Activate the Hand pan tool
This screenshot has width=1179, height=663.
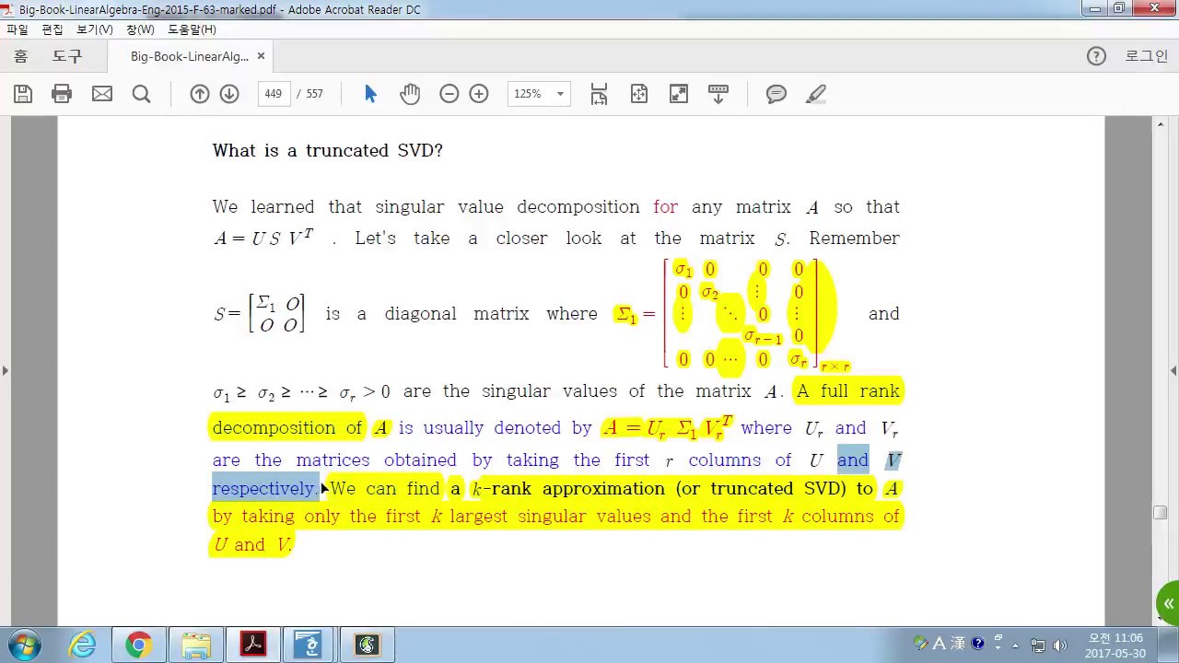(x=410, y=94)
